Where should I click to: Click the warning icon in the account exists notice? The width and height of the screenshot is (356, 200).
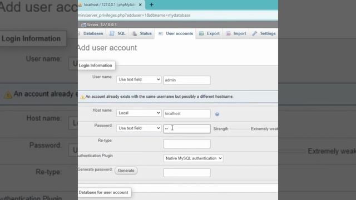(82, 97)
